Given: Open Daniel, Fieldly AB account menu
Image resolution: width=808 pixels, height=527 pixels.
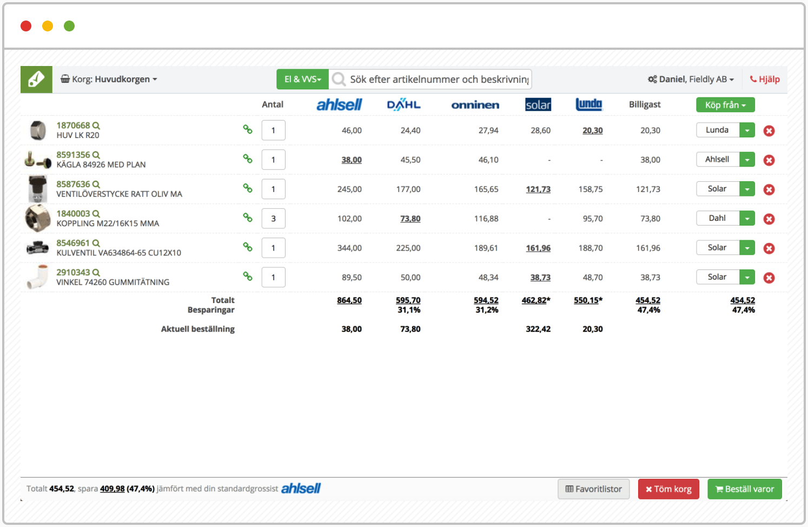Looking at the screenshot, I should pyautogui.click(x=691, y=80).
